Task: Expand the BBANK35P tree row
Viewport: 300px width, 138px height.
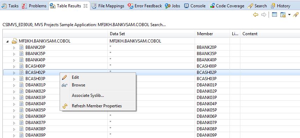Action: [x=14, y=54]
